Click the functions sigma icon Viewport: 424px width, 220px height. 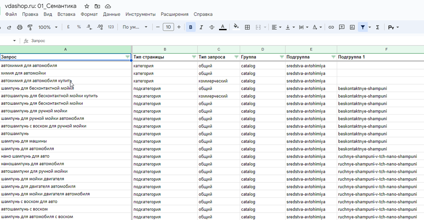pos(377,27)
